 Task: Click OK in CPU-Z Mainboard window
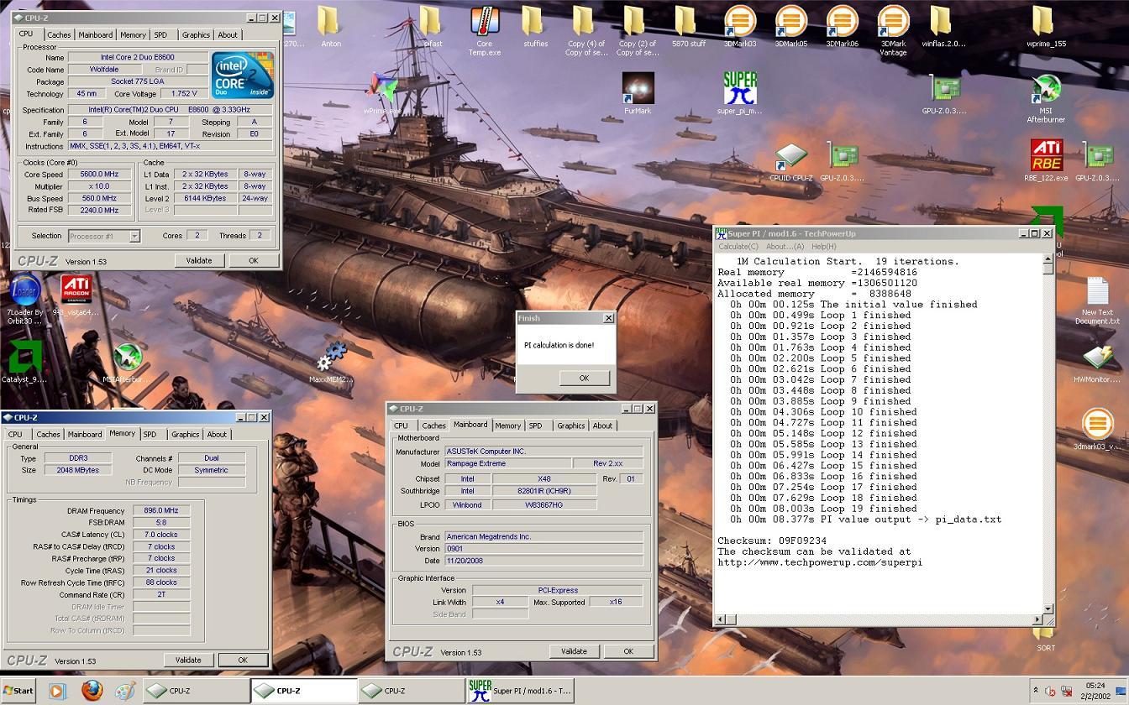tap(628, 651)
